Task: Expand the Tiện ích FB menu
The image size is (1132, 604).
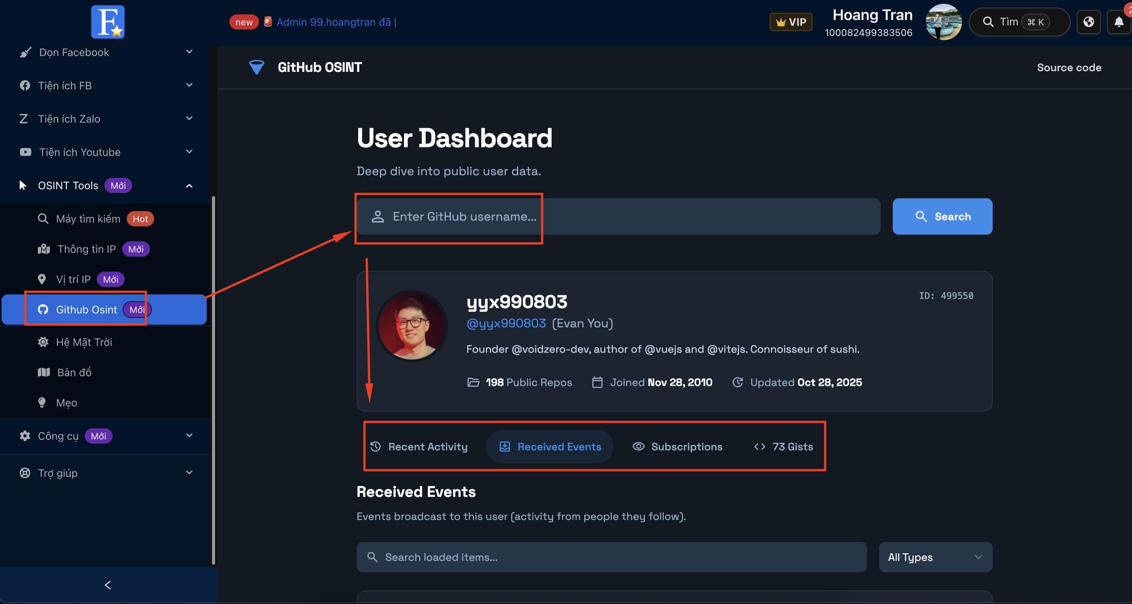Action: pyautogui.click(x=105, y=86)
